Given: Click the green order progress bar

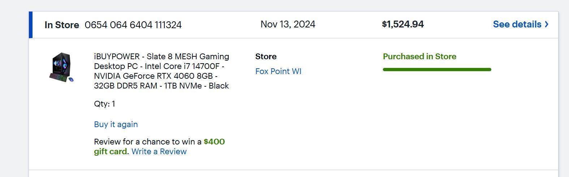Looking at the screenshot, I should click(437, 69).
